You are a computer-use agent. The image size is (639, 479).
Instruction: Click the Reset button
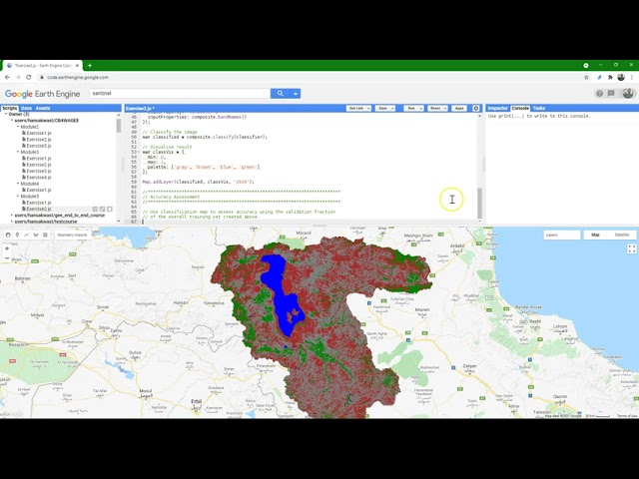(x=435, y=109)
